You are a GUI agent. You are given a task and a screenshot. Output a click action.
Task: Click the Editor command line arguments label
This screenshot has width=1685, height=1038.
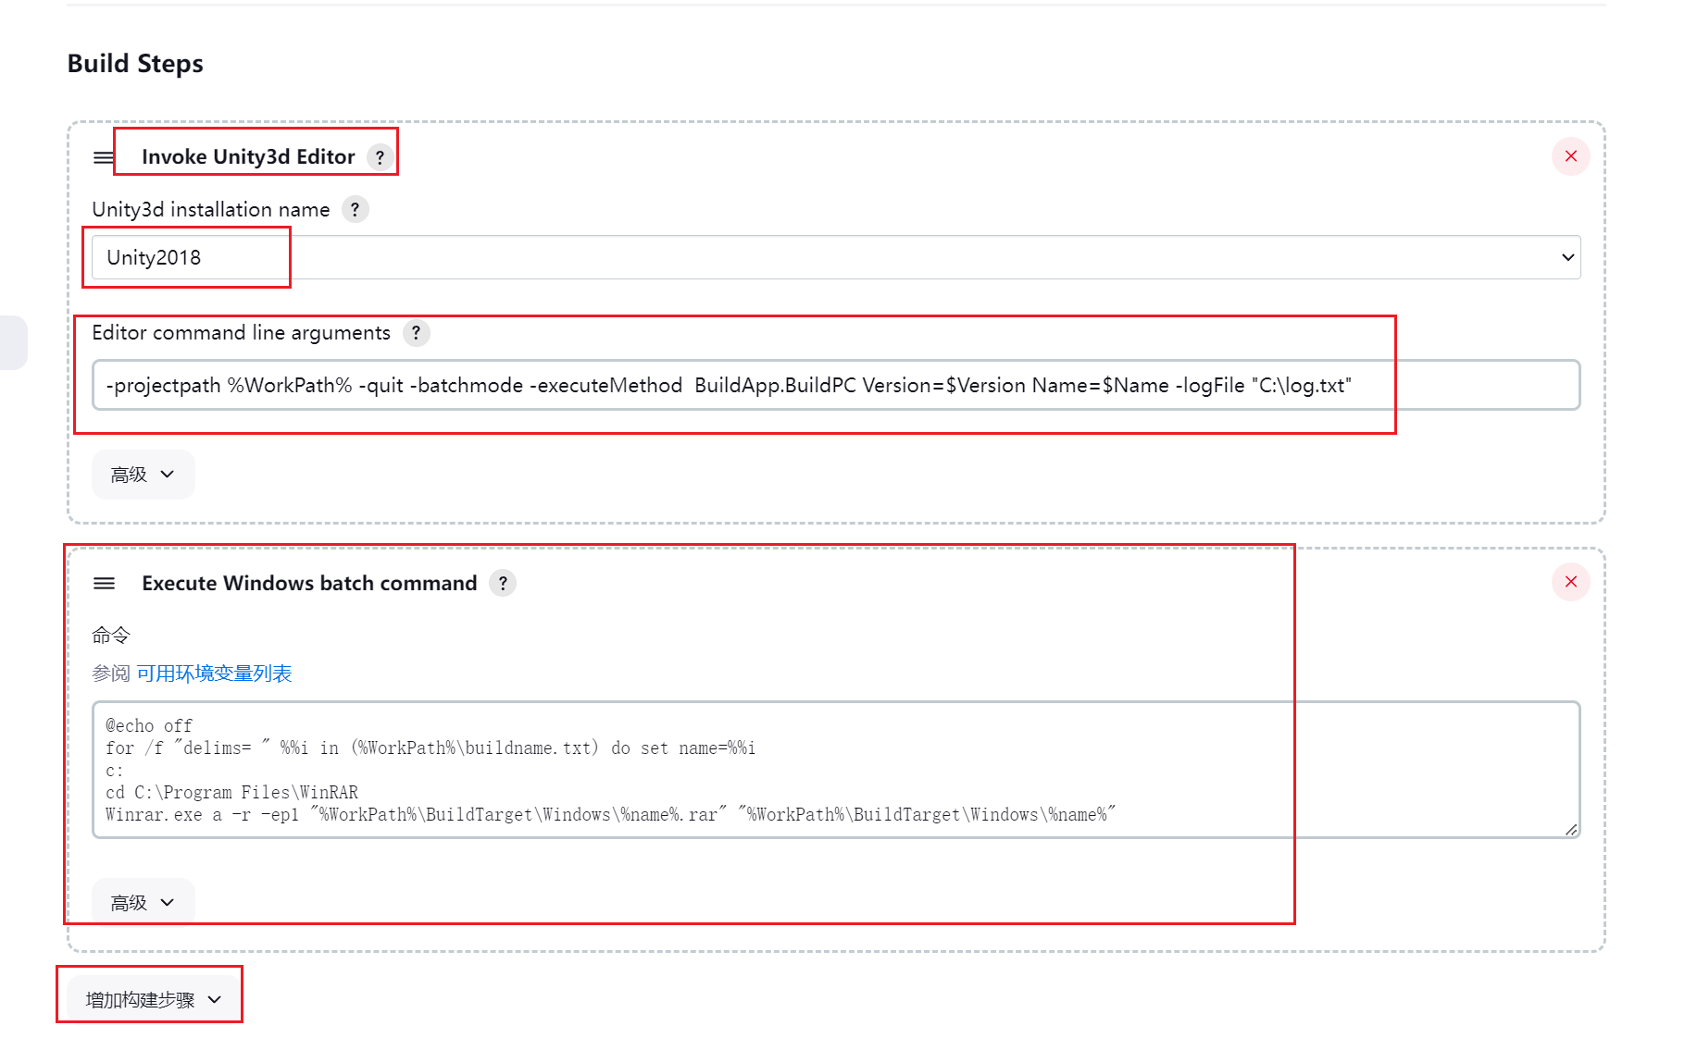pyautogui.click(x=241, y=333)
